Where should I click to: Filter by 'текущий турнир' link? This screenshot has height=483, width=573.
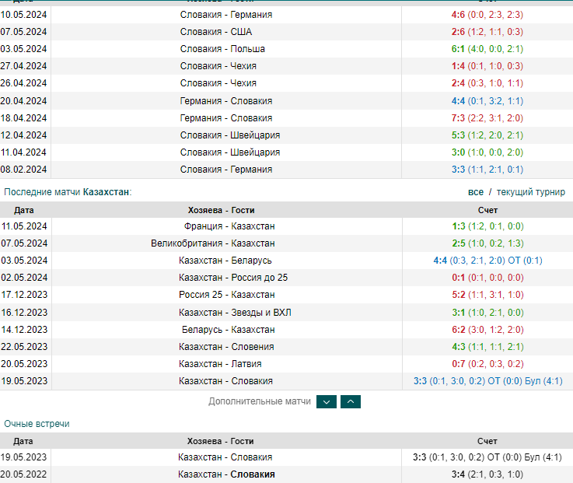point(530,192)
